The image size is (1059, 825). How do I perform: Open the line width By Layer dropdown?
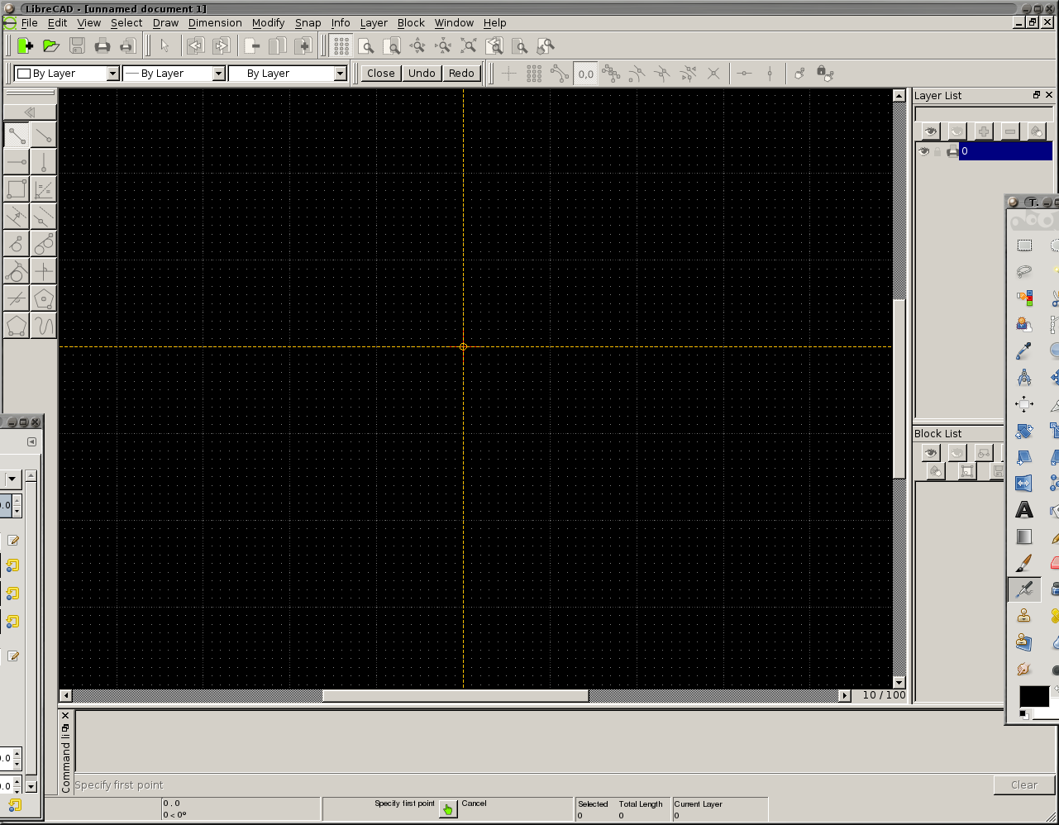tap(174, 74)
